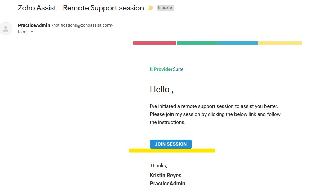Click the green cross icon in ProviderSuite logo
314x195 pixels.
tap(151, 69)
